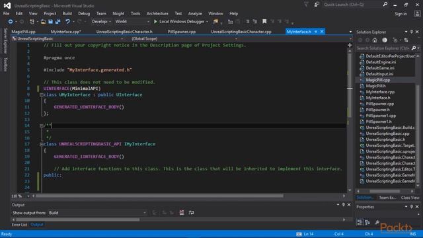Click Sync with Active Document icon
This screenshot has height=238, width=423.
(x=406, y=40)
